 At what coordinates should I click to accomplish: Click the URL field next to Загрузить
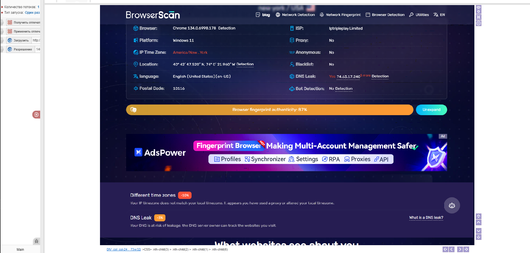36,40
